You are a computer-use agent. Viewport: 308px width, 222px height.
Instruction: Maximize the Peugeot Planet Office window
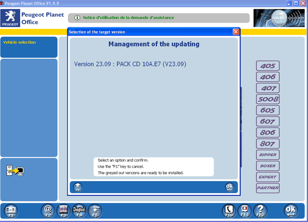[x=296, y=3]
